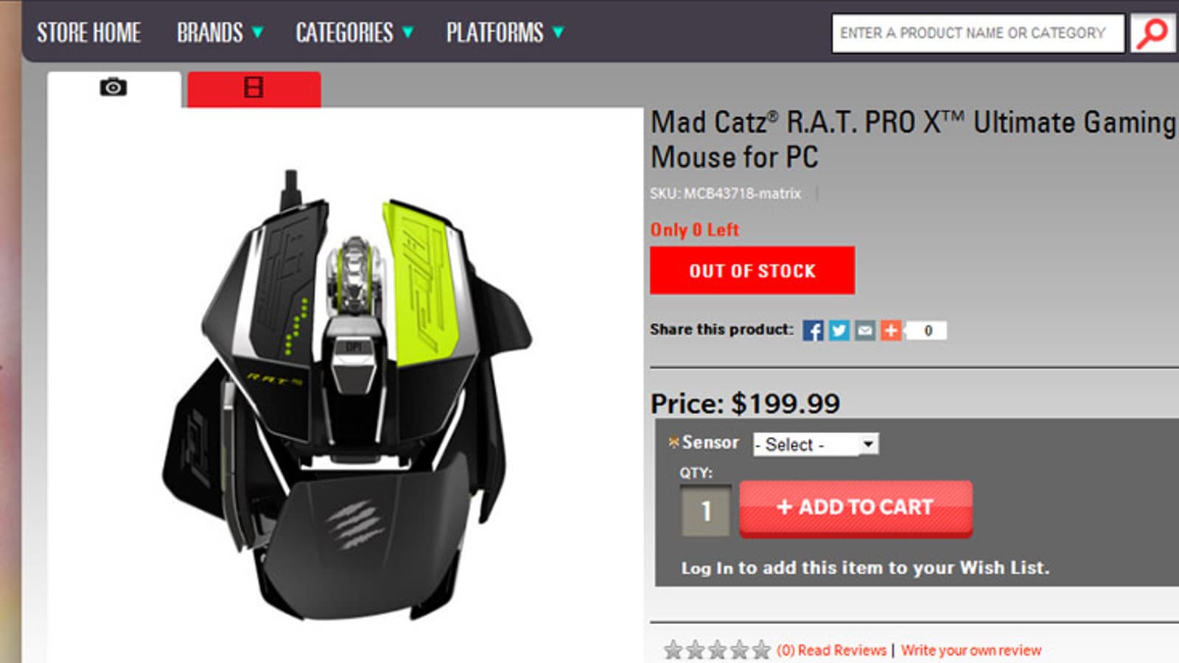Share product on Twitter

pyautogui.click(x=839, y=330)
